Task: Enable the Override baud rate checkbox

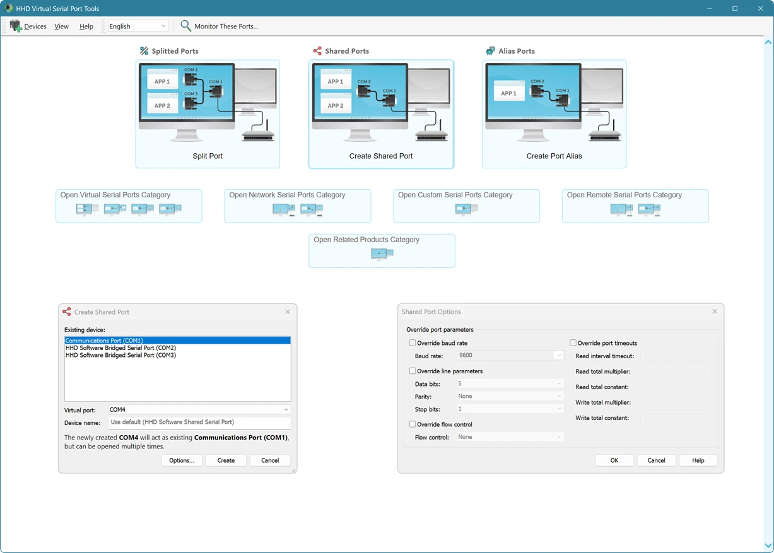Action: pos(413,343)
